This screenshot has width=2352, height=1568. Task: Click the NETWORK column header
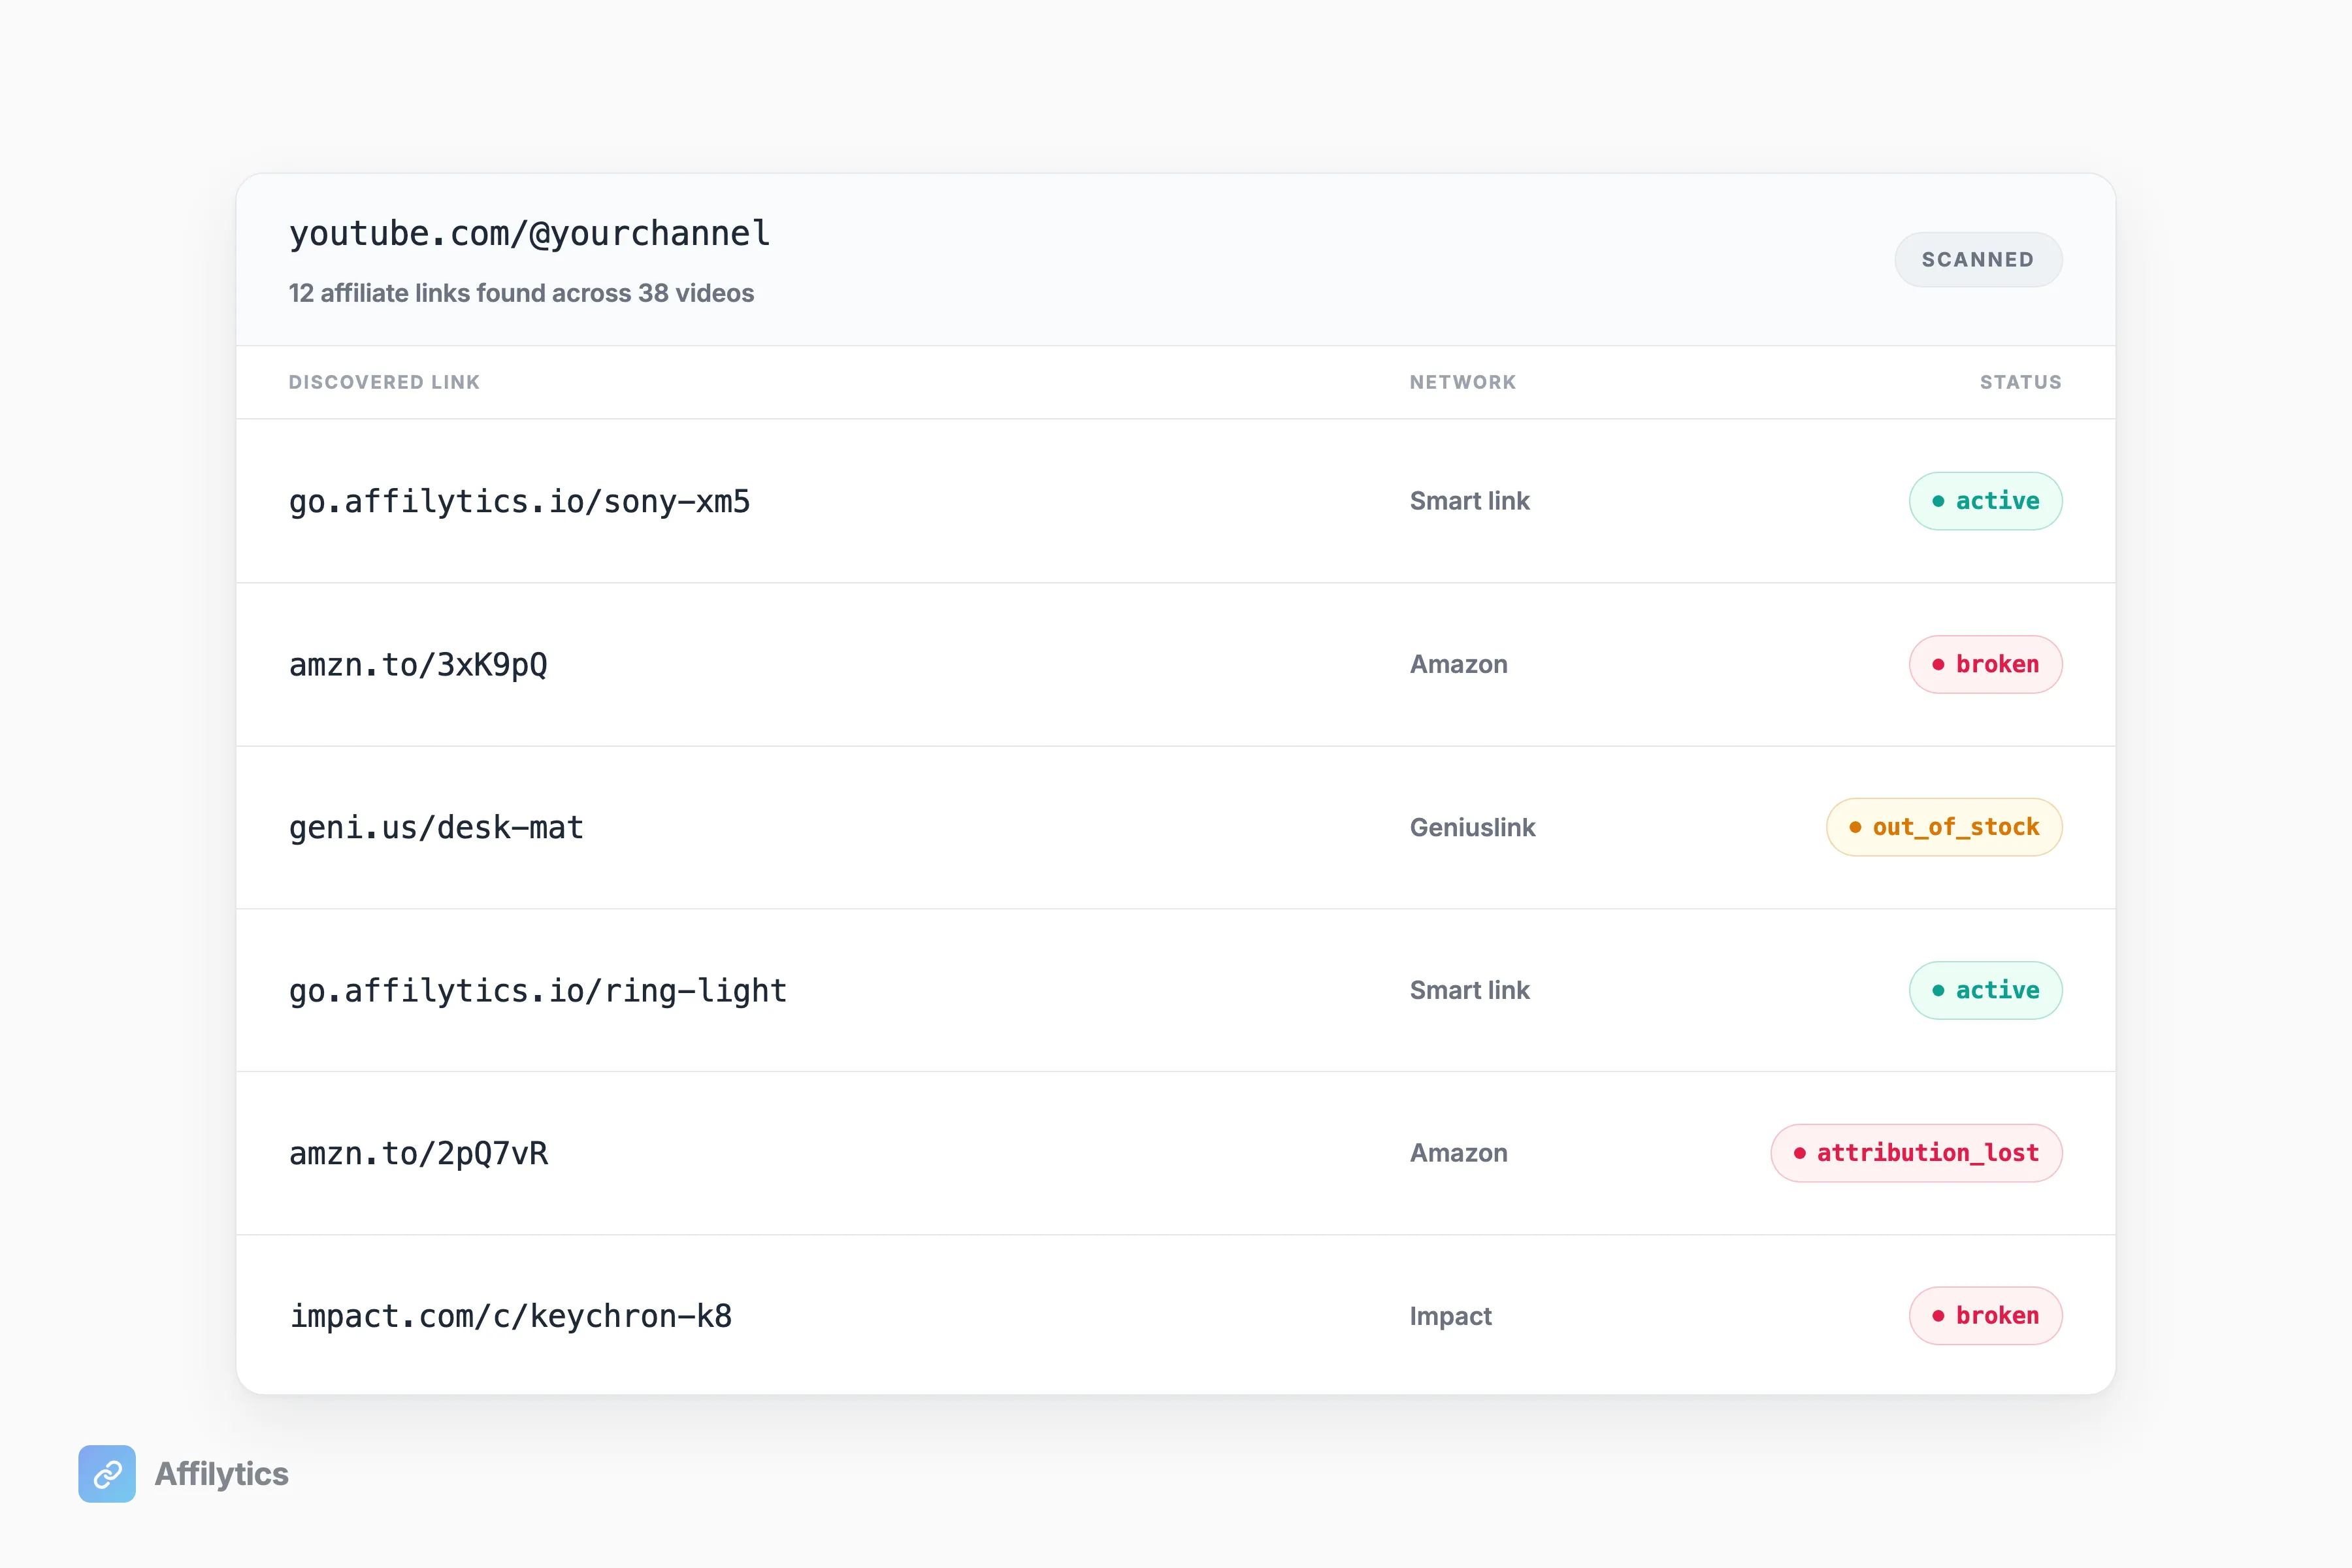click(x=1463, y=382)
